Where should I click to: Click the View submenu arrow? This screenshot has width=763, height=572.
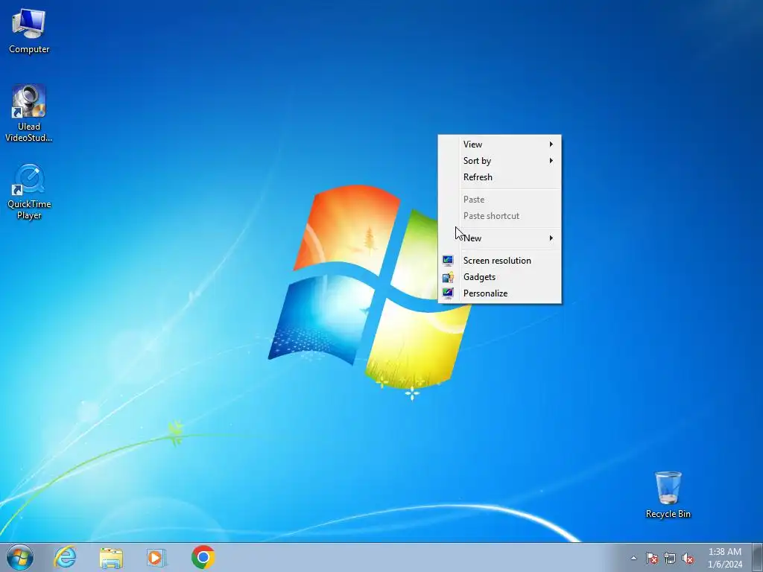point(551,144)
